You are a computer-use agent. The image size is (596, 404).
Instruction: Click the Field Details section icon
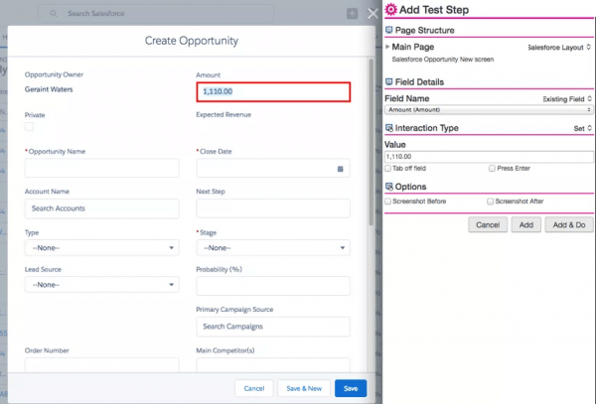coord(388,81)
